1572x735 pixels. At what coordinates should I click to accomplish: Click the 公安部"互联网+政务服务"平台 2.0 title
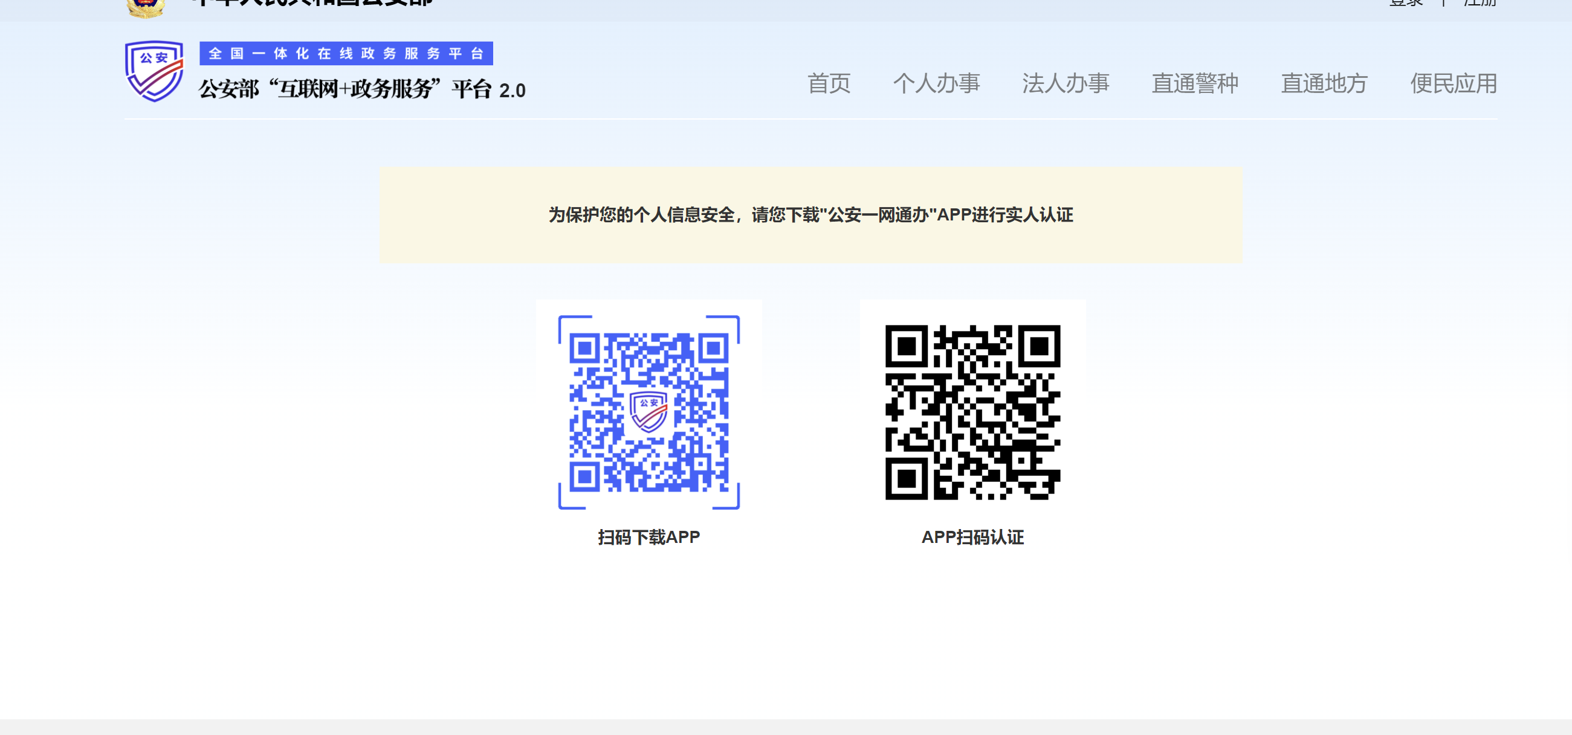tap(362, 89)
